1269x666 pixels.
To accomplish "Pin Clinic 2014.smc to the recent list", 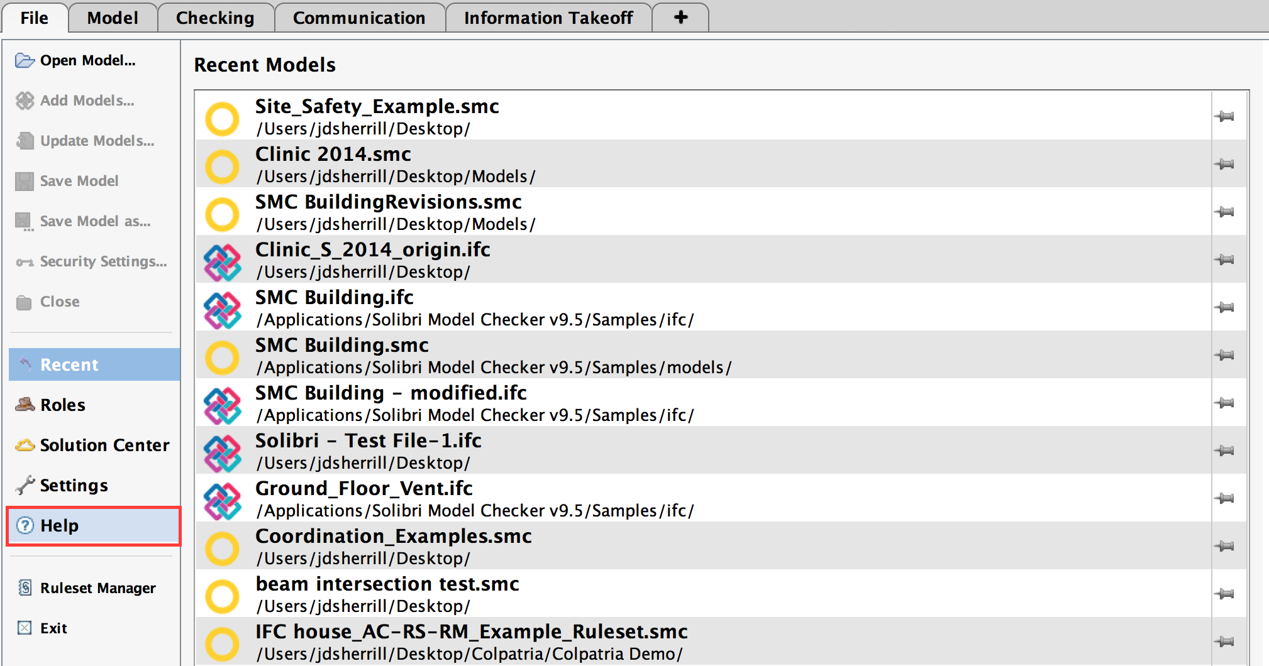I will [x=1224, y=164].
